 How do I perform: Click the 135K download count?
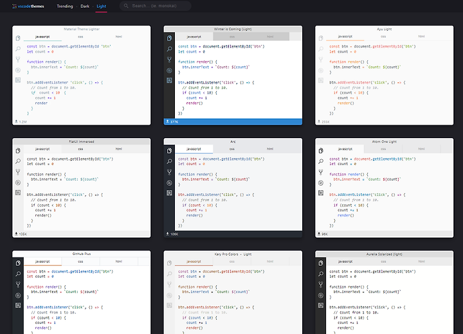(x=21, y=234)
